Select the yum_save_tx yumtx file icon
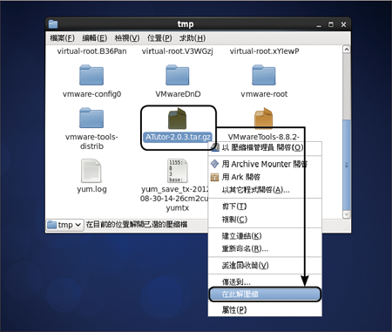392x332 pixels. coord(177,171)
